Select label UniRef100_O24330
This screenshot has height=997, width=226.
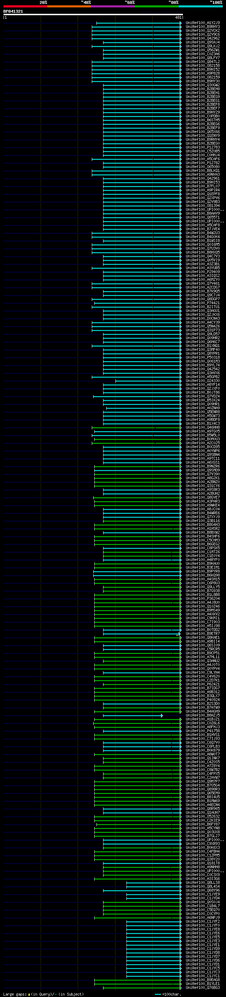(x=203, y=381)
